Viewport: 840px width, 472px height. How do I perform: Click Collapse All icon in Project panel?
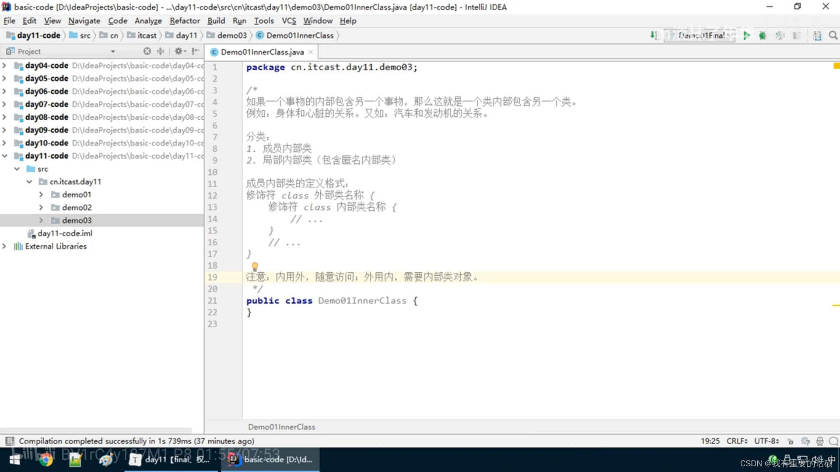coord(161,51)
